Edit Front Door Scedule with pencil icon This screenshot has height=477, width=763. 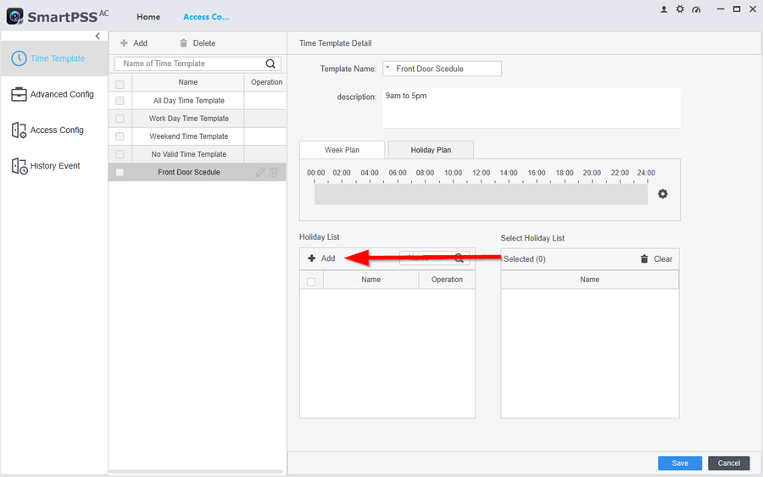click(260, 172)
